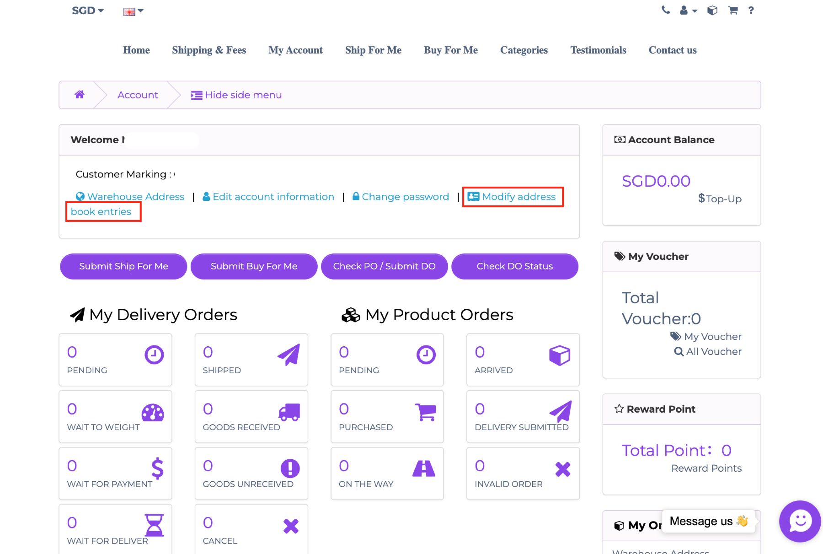
Task: Go to Testimonials menu item
Action: 598,50
